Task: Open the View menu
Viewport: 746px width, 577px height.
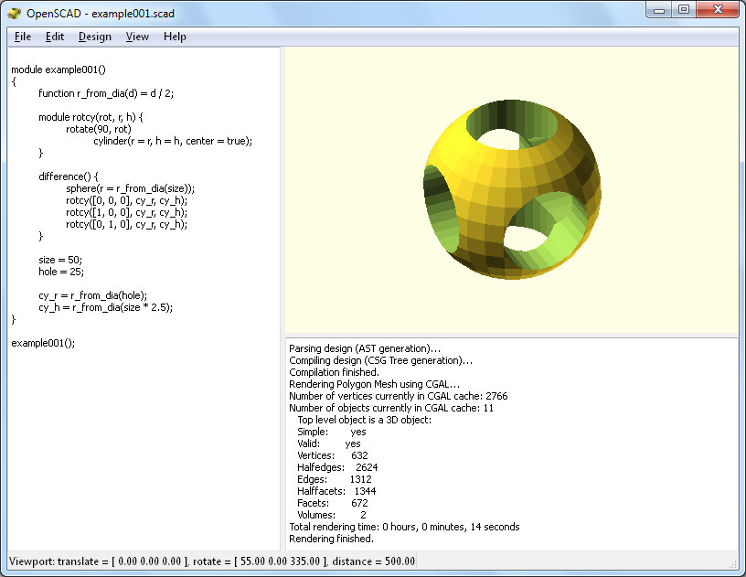Action: point(137,37)
